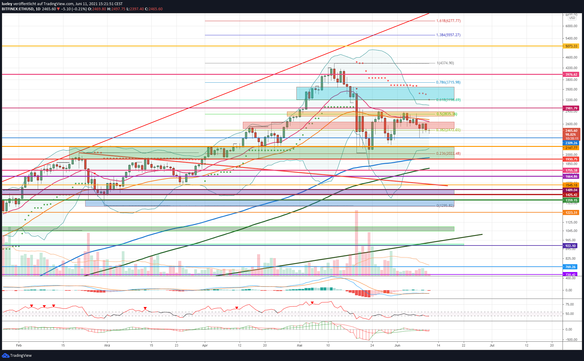
Task: Click the red down-arrow next to −5.10 change
Action: [58, 9]
